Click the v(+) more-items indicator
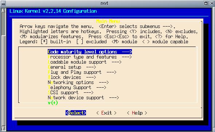Viewport: 215px width, 132px height. (53, 103)
